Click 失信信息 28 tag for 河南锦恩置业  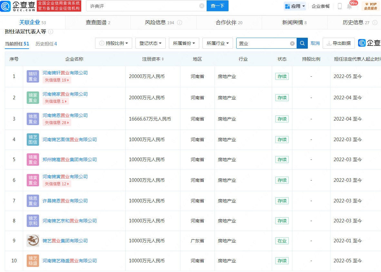[x=57, y=122]
